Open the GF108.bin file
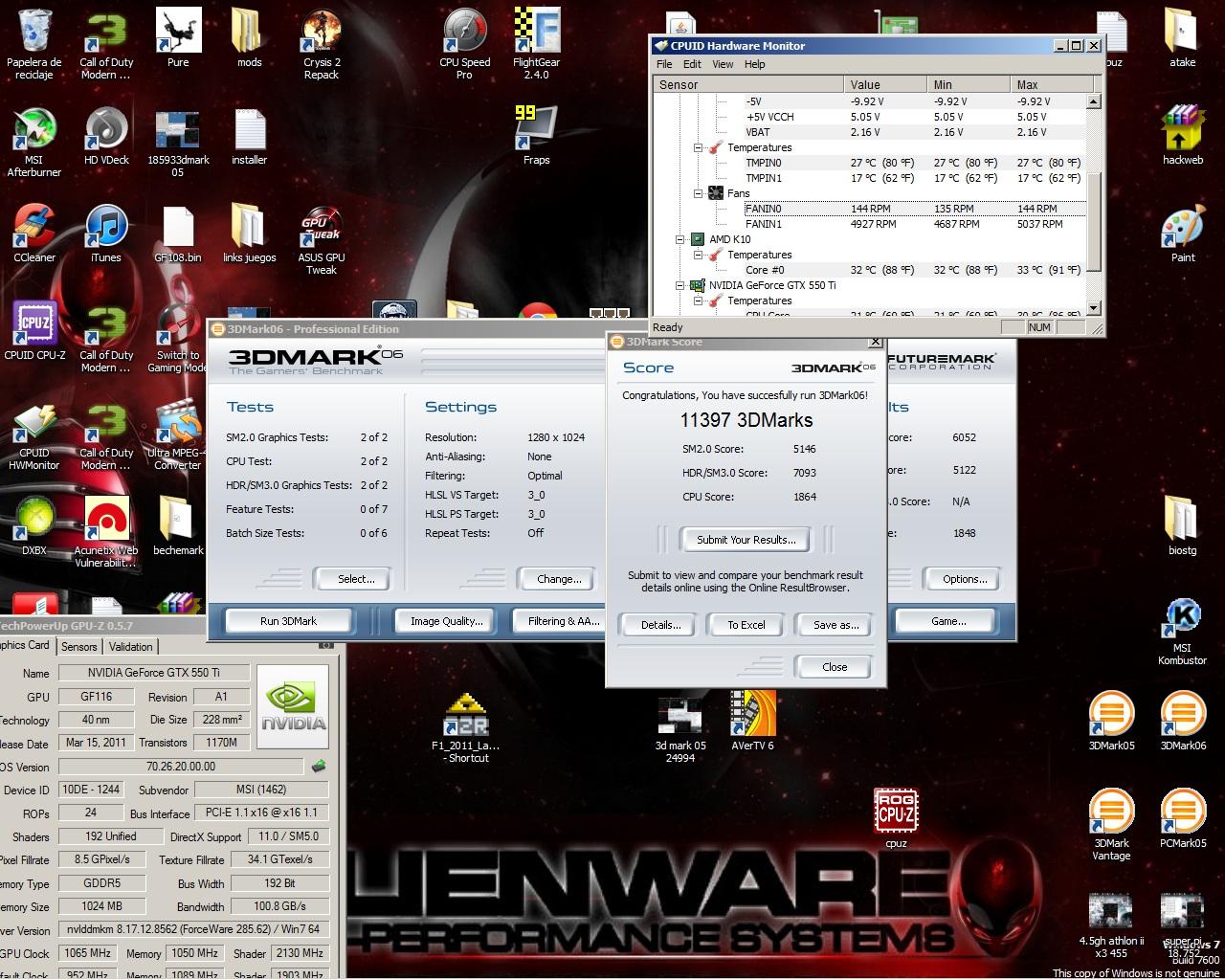 (x=178, y=234)
